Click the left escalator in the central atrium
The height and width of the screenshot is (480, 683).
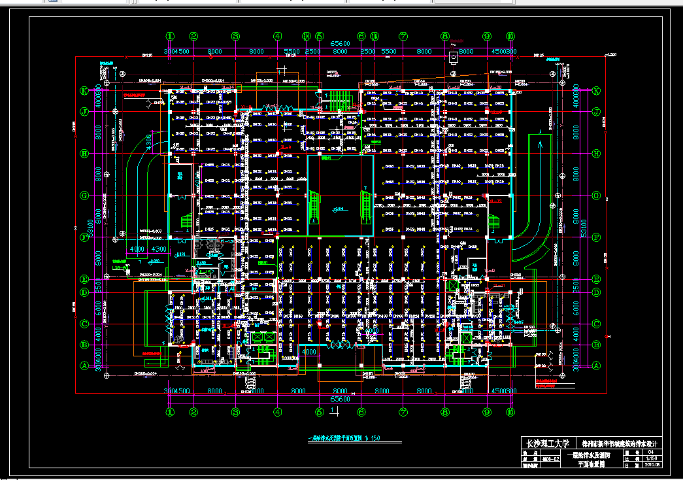pos(314,207)
